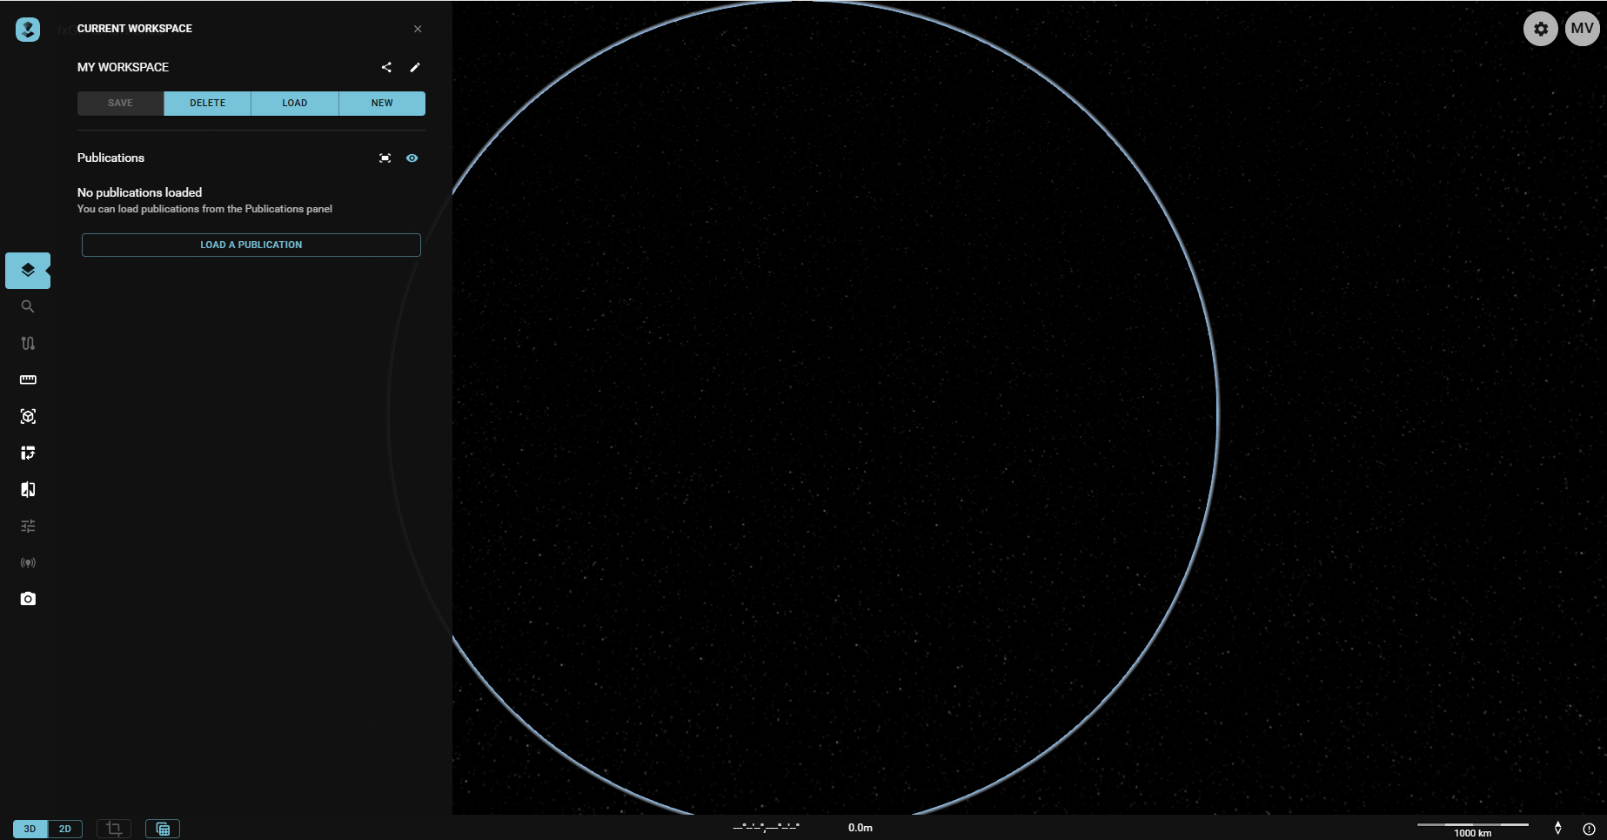Delete the current workspace

(207, 103)
